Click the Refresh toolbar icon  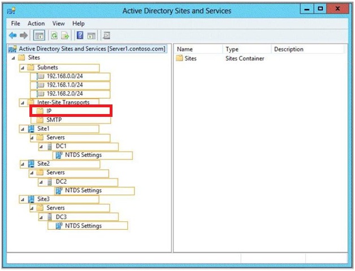[54, 36]
